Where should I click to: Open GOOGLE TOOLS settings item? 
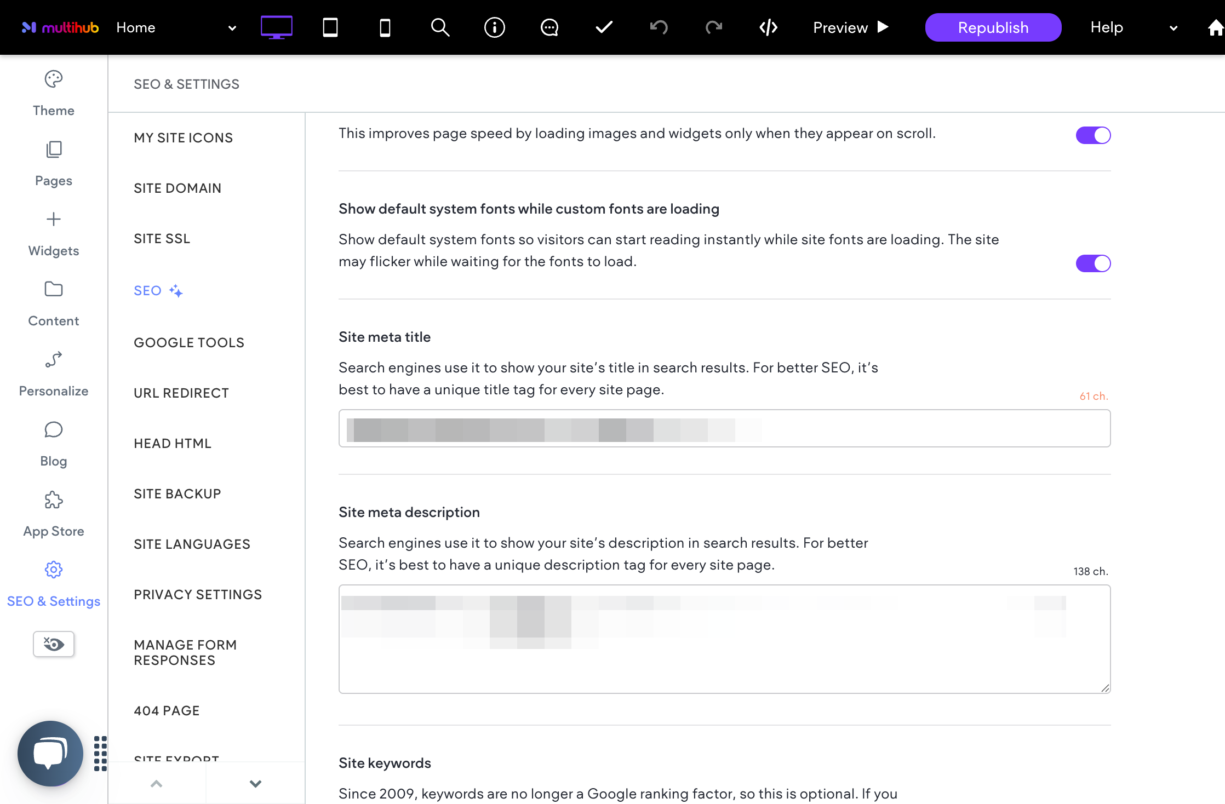click(189, 343)
